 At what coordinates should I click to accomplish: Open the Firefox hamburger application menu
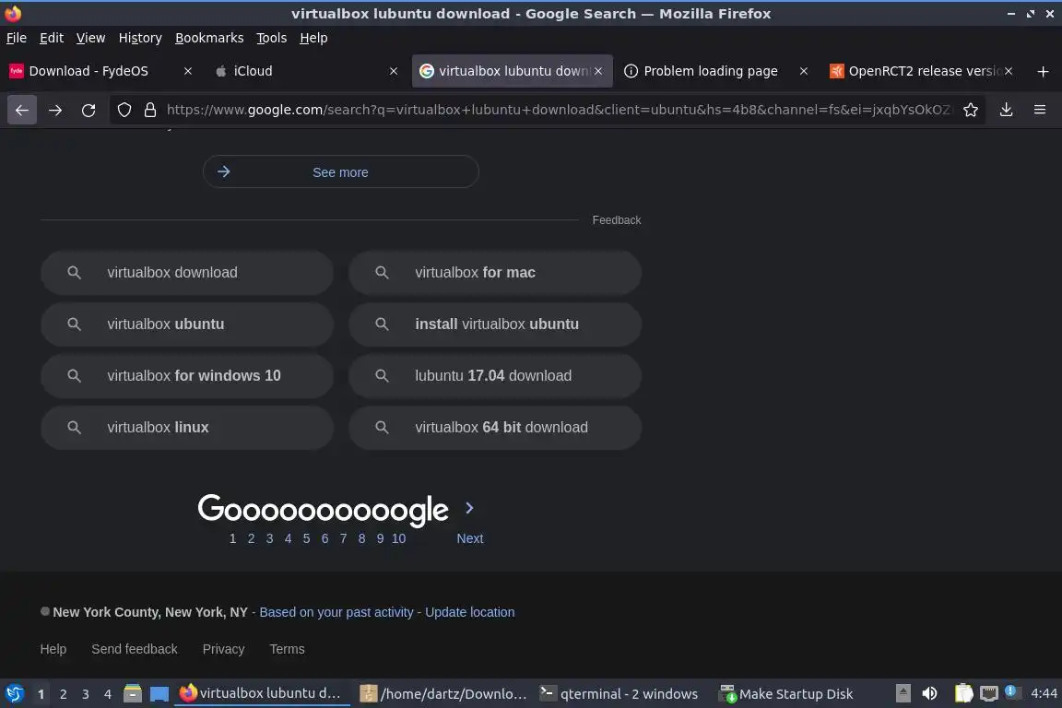point(1040,110)
